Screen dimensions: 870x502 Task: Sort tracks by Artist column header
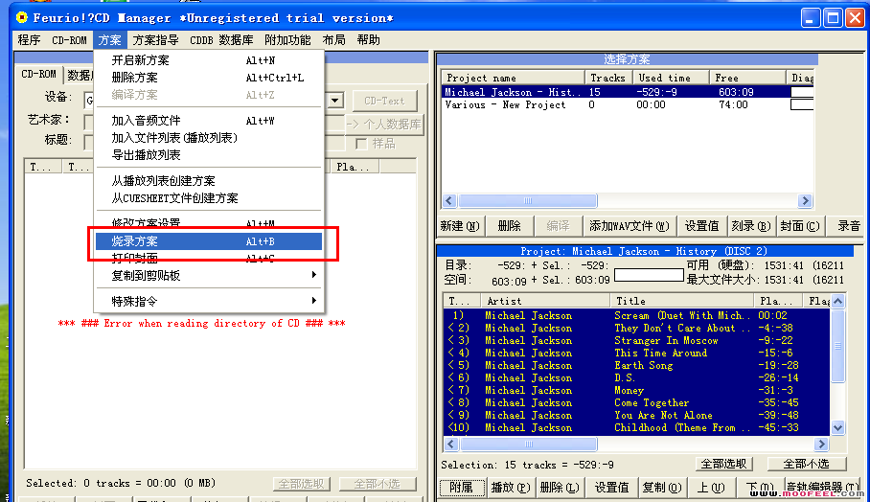[x=545, y=301]
